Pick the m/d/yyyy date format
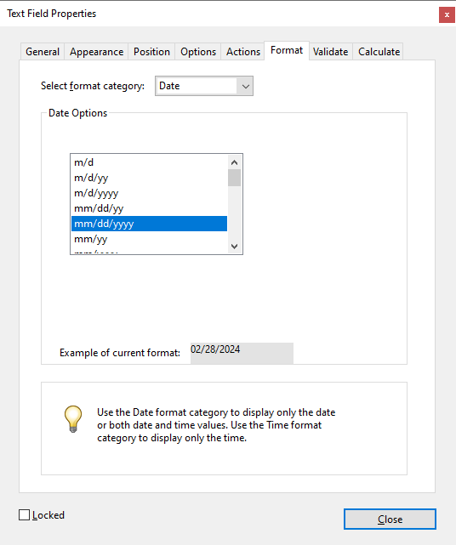This screenshot has width=456, height=545. pyautogui.click(x=149, y=193)
